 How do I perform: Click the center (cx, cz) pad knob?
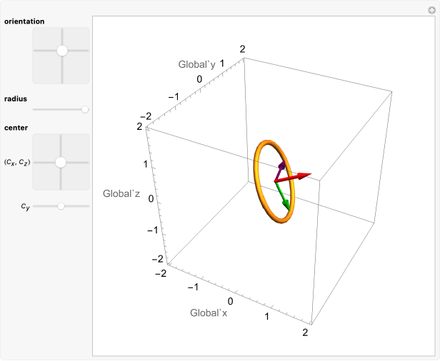[x=61, y=163]
